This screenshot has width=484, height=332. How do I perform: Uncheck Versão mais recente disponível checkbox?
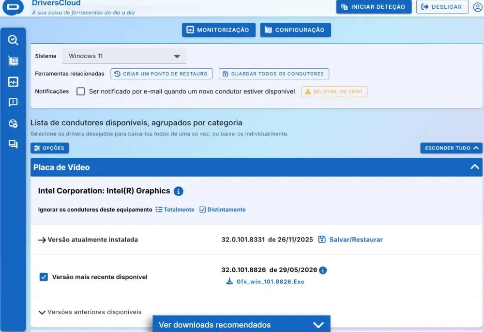(x=44, y=277)
